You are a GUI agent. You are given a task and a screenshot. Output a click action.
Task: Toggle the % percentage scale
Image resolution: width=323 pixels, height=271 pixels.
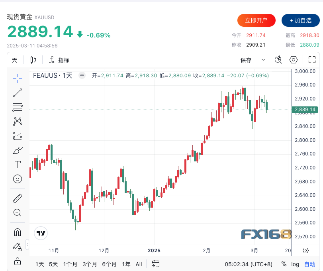284,264
